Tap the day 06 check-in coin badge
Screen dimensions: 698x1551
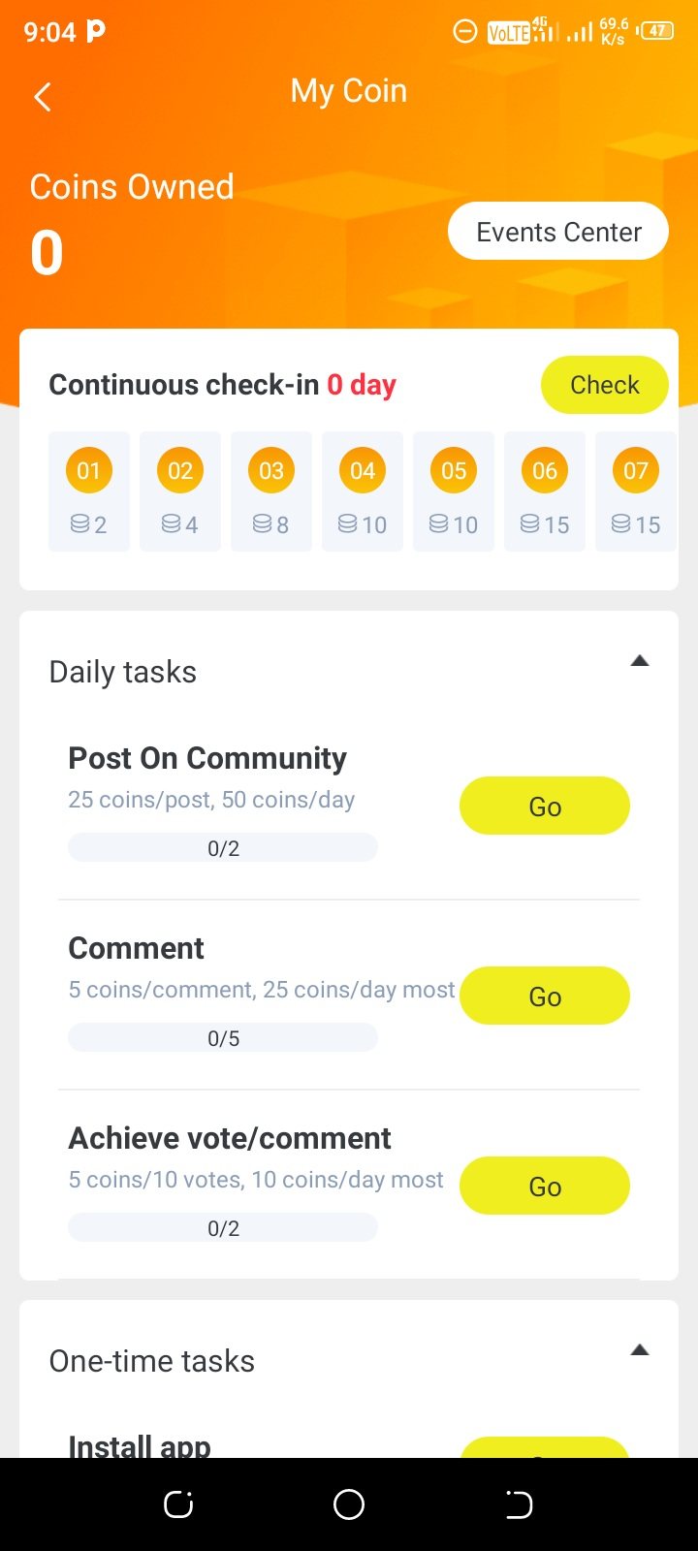[x=545, y=471]
